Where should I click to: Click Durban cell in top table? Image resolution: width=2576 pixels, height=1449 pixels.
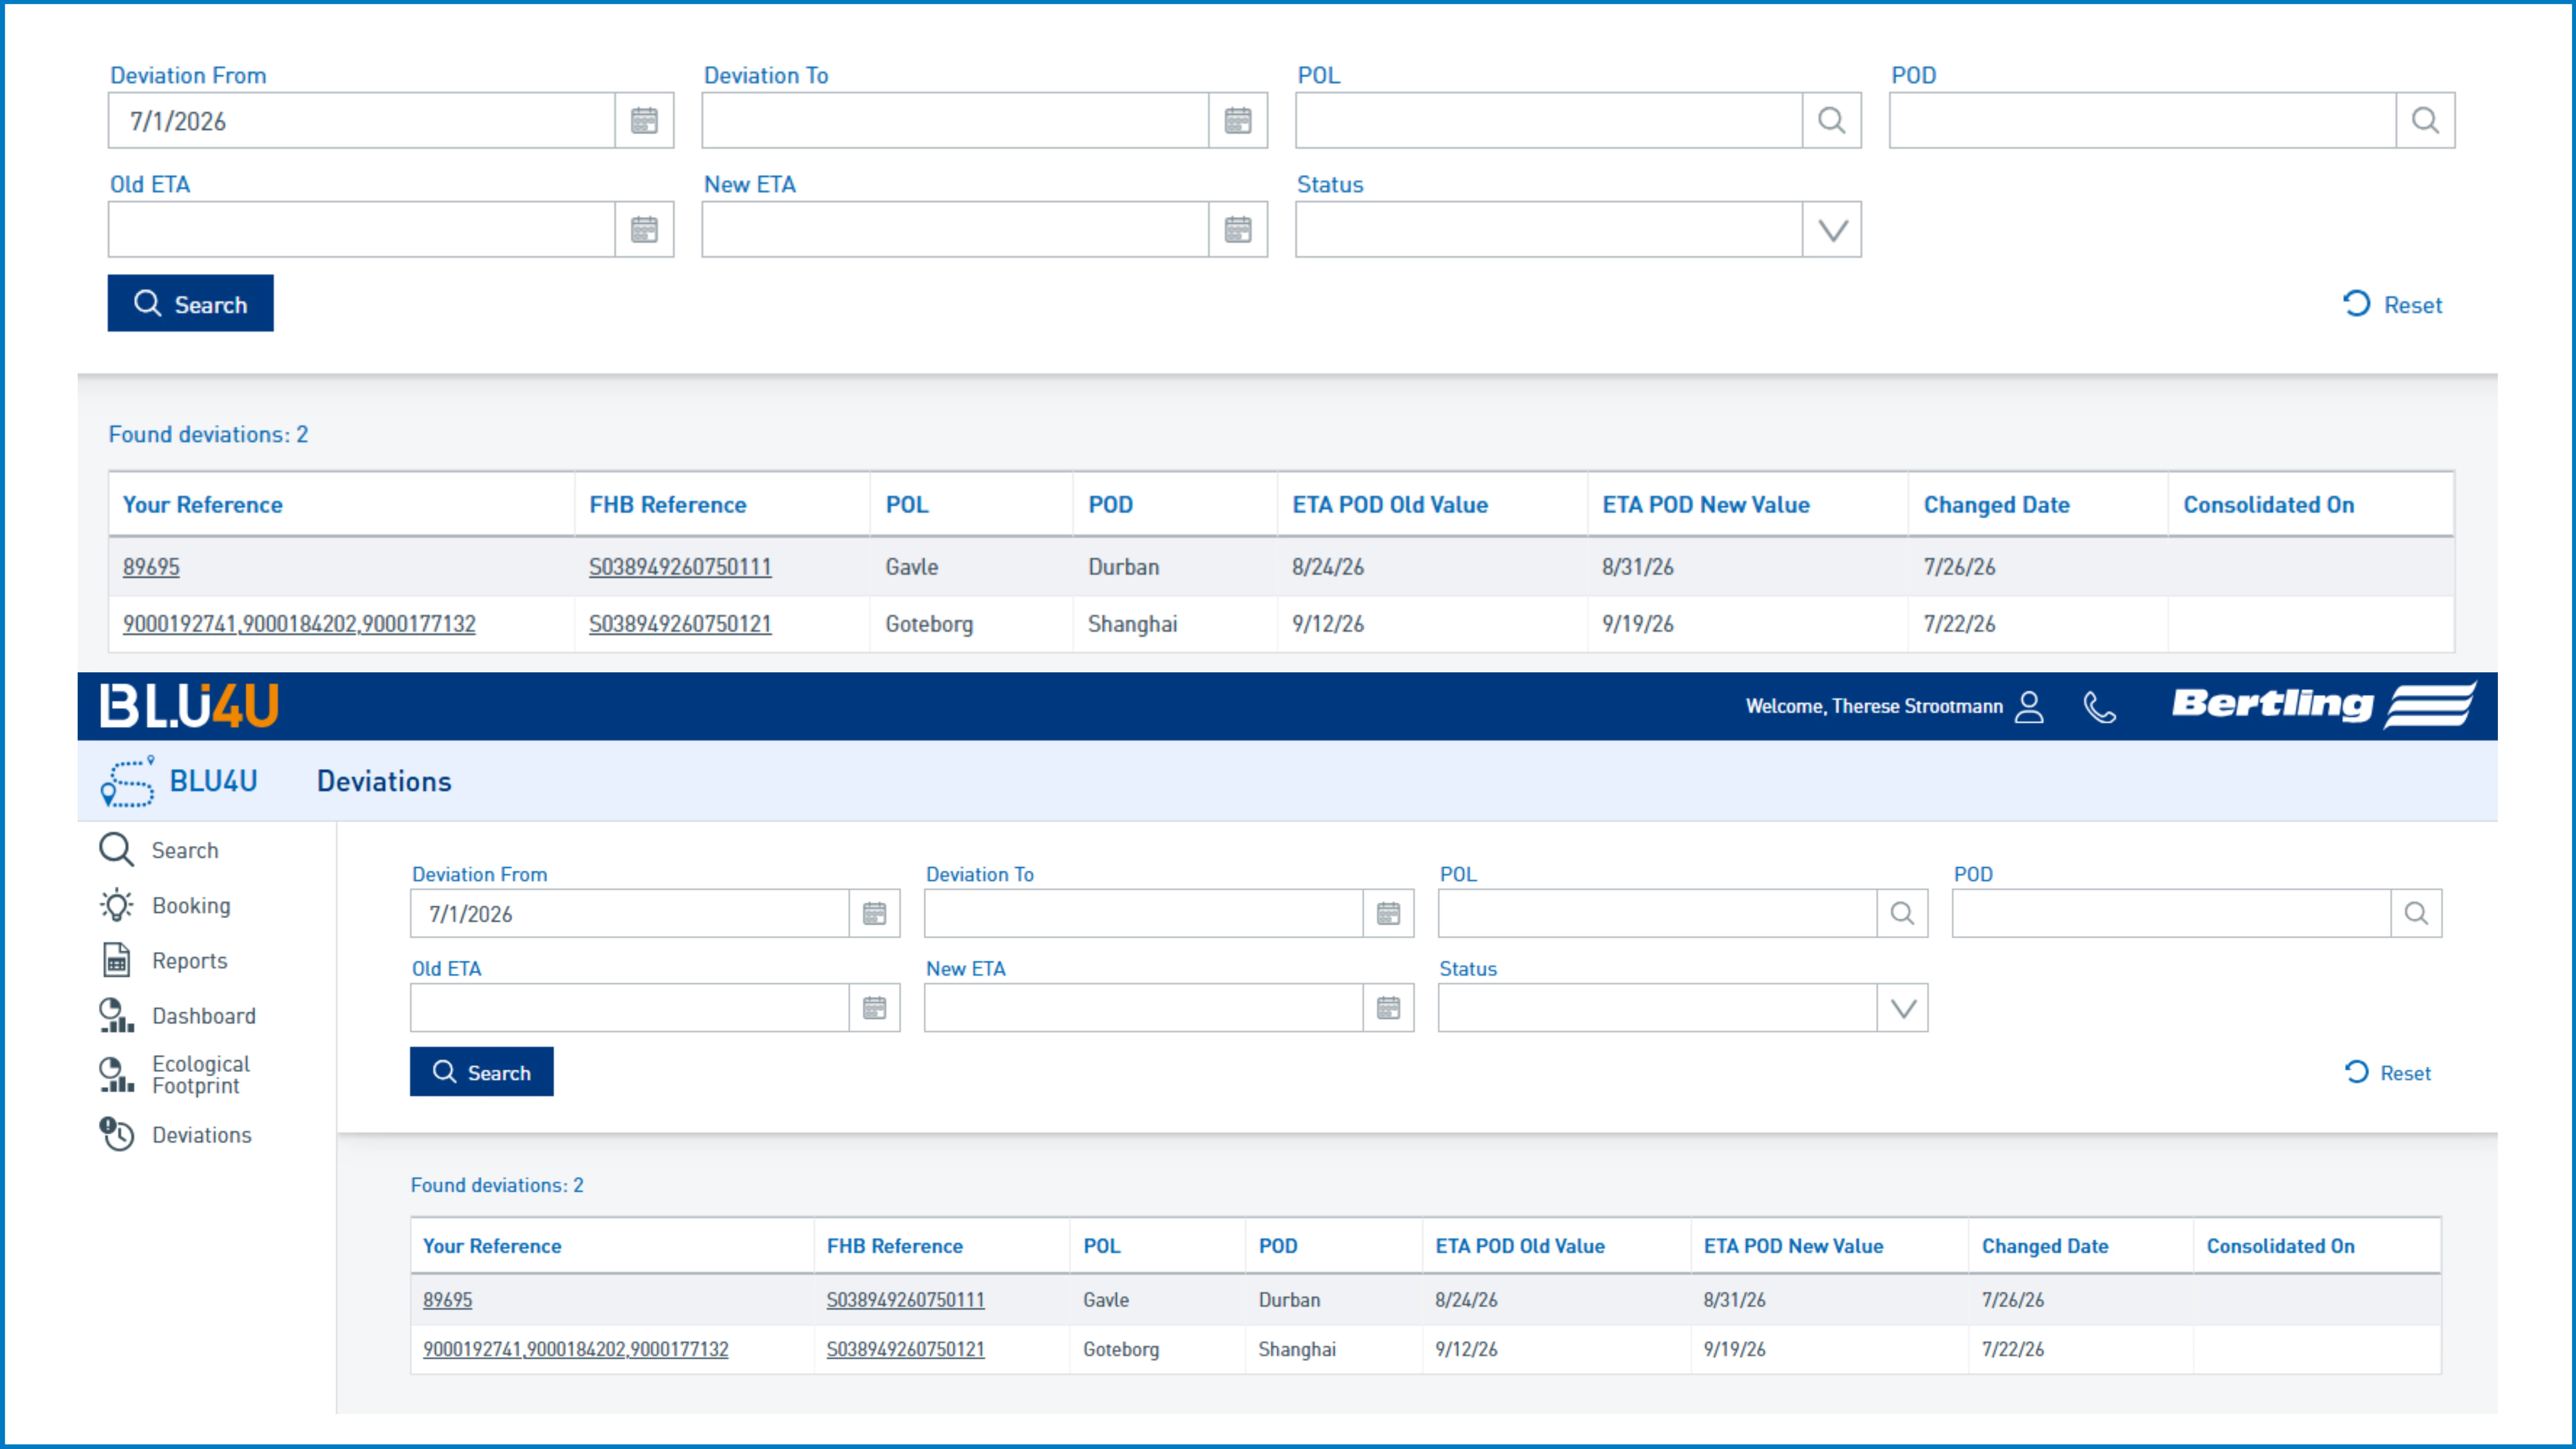pyautogui.click(x=1124, y=567)
